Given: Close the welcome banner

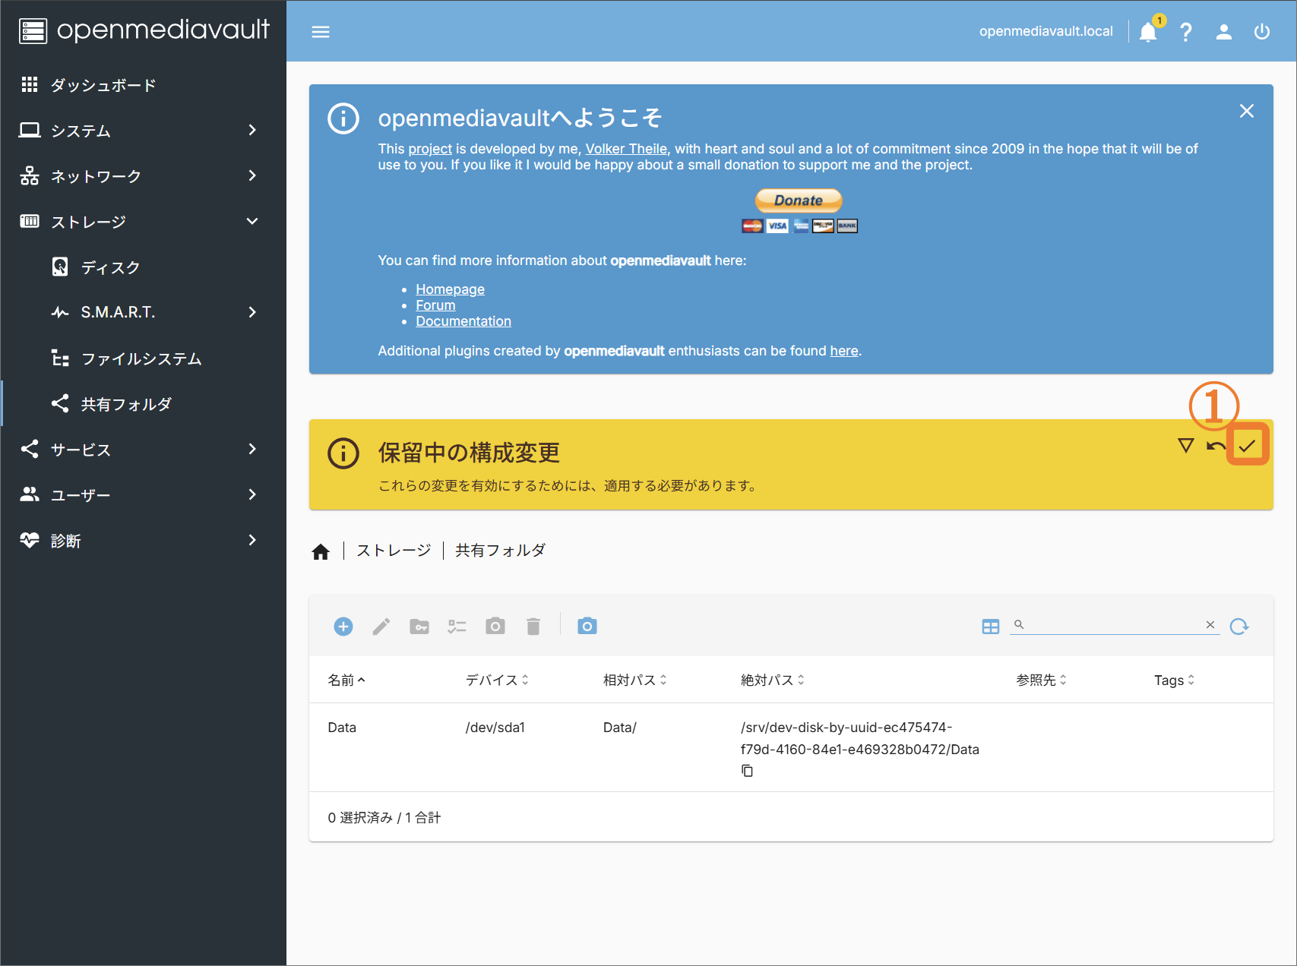Looking at the screenshot, I should tap(1247, 111).
